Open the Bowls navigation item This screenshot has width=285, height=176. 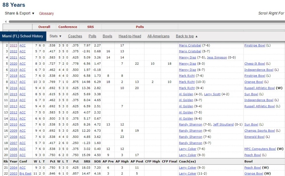point(107,36)
